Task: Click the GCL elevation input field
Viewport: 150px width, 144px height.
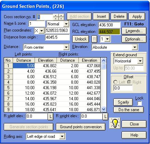Action: click(x=109, y=25)
